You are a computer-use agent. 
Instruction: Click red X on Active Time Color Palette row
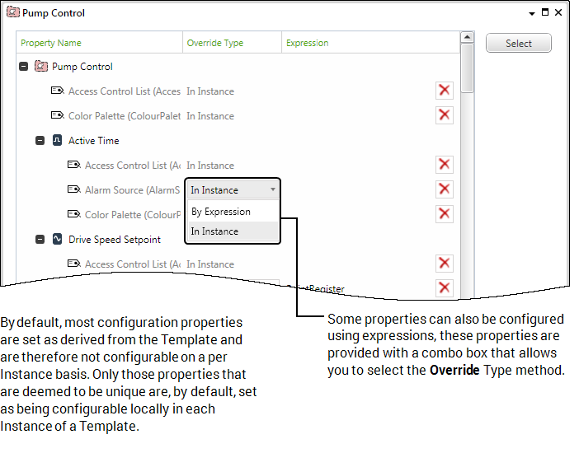click(445, 214)
